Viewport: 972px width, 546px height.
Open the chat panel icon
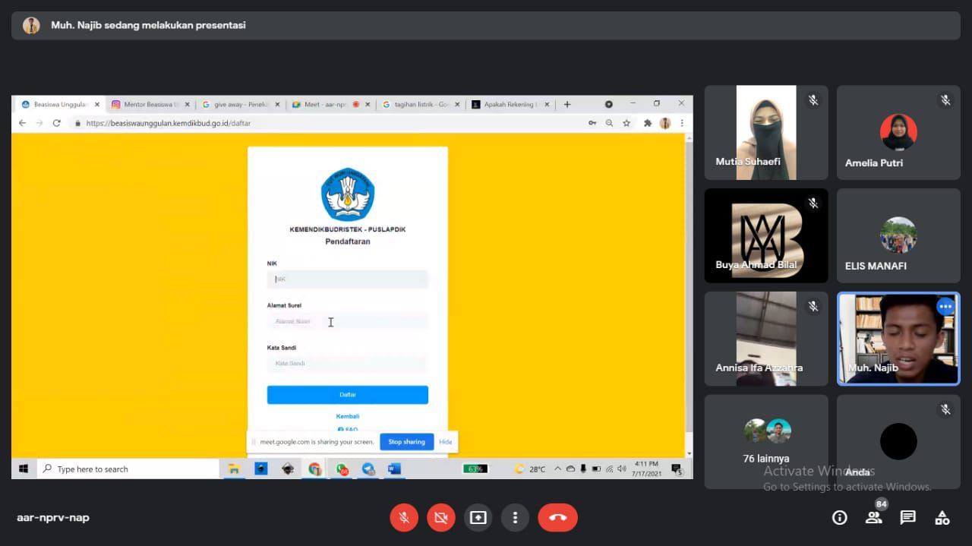907,518
